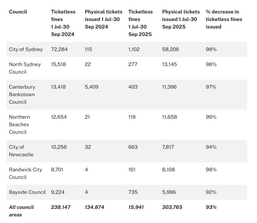The image size is (257, 223).
Task: Click the 303,765 total physical tickets
Action: coord(172,207)
